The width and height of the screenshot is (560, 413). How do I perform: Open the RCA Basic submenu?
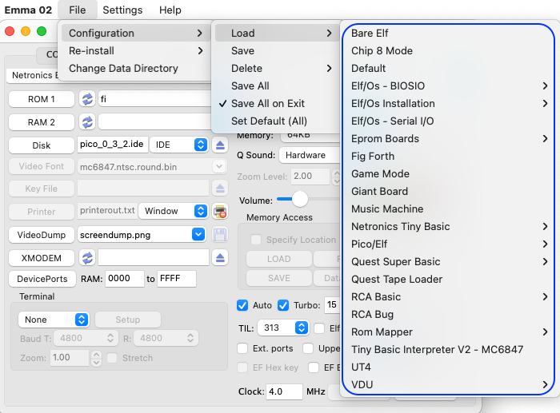pyautogui.click(x=449, y=296)
